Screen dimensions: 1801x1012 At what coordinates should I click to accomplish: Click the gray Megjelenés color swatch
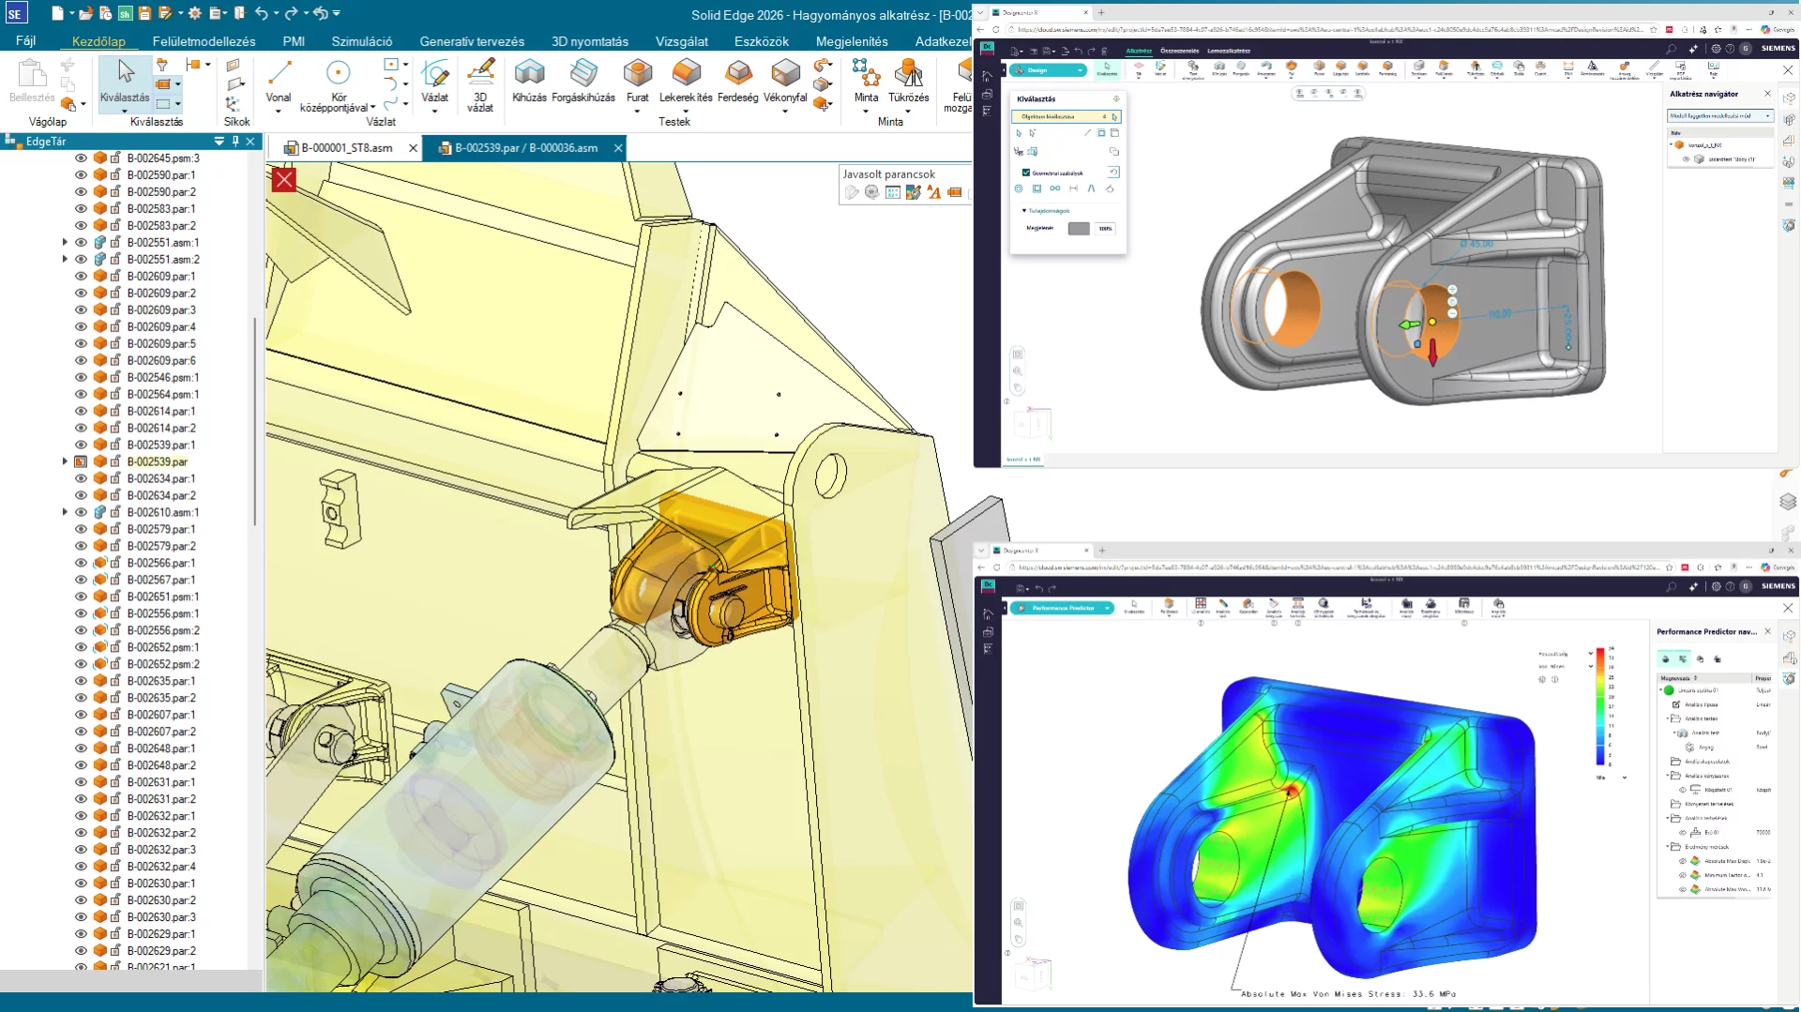(1079, 228)
